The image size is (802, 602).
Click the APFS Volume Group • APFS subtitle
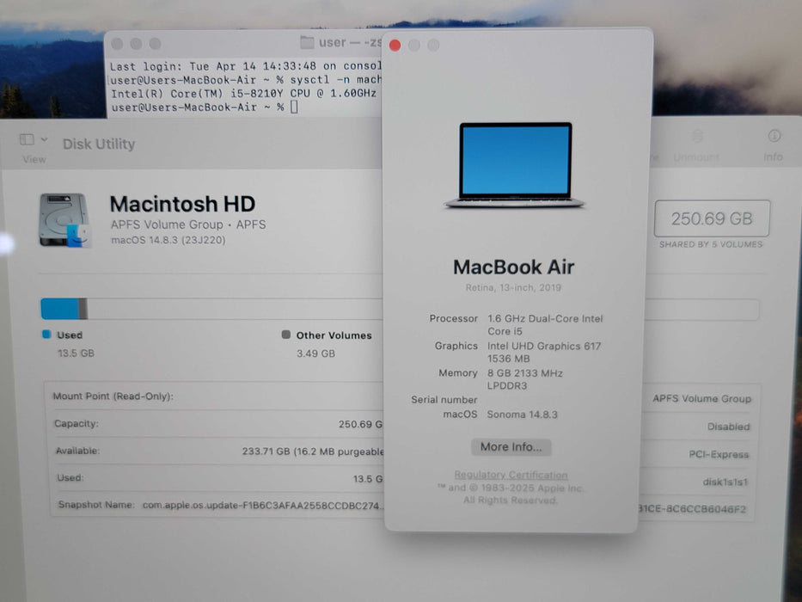[x=188, y=224]
